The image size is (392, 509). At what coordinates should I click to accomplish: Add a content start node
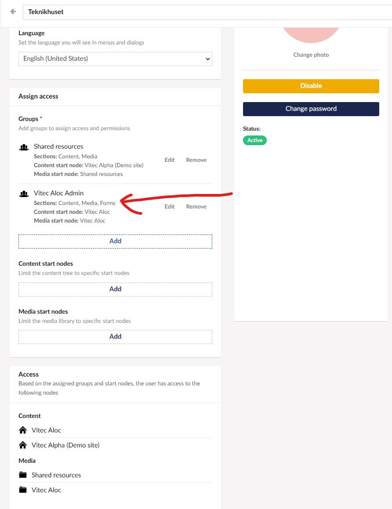[115, 289]
